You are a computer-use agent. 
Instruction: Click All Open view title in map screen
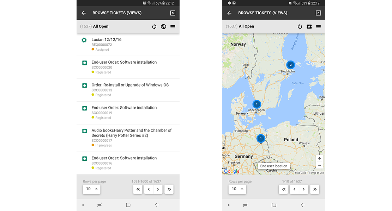tap(247, 26)
